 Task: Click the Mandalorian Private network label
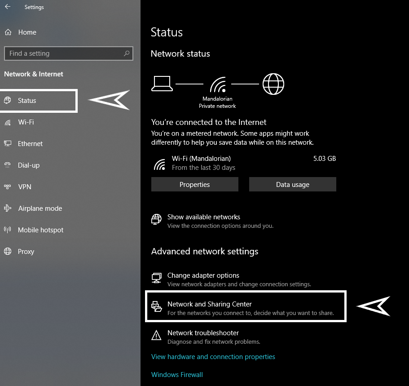pos(217,102)
